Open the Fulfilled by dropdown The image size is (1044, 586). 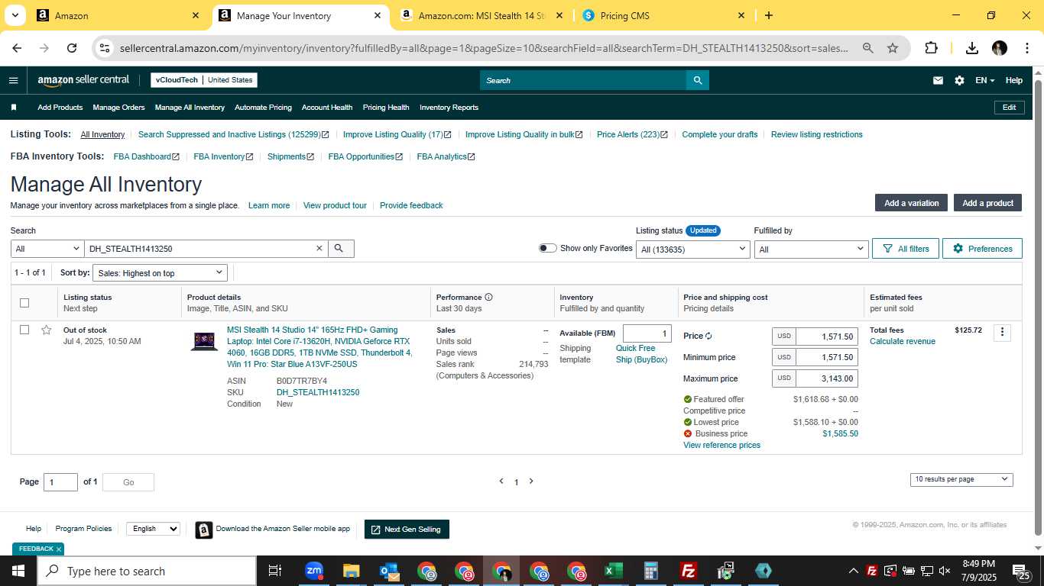(811, 249)
